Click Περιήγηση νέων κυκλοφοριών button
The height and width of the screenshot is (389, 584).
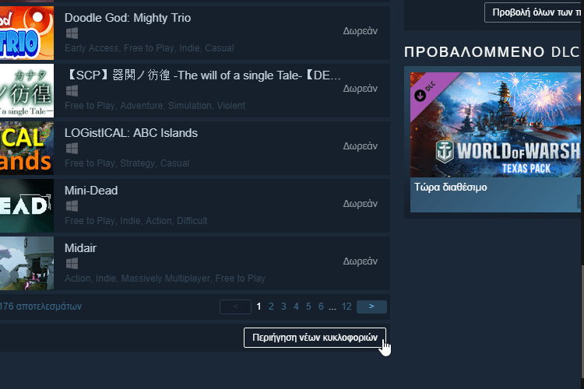315,338
